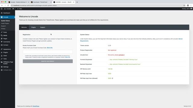
Task: Click the Backend Stylesheet path text
Action: pos(124,64)
